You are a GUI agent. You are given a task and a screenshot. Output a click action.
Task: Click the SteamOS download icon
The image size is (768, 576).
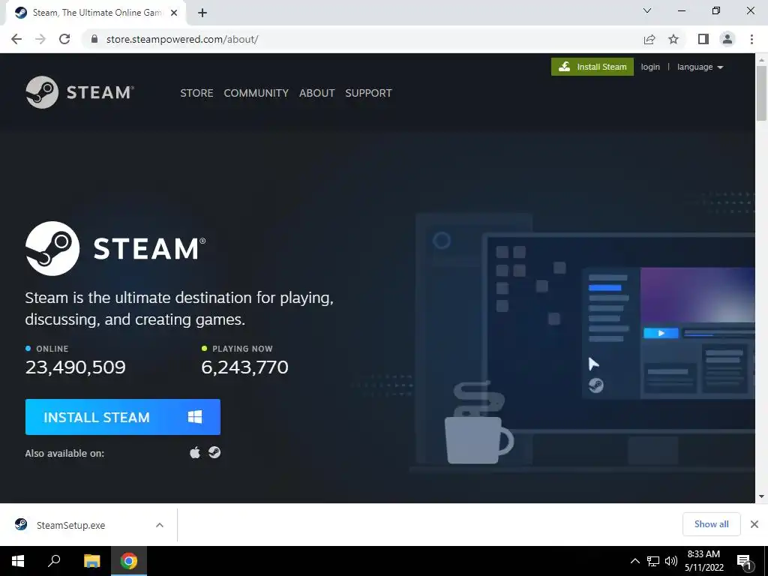pyautogui.click(x=214, y=452)
